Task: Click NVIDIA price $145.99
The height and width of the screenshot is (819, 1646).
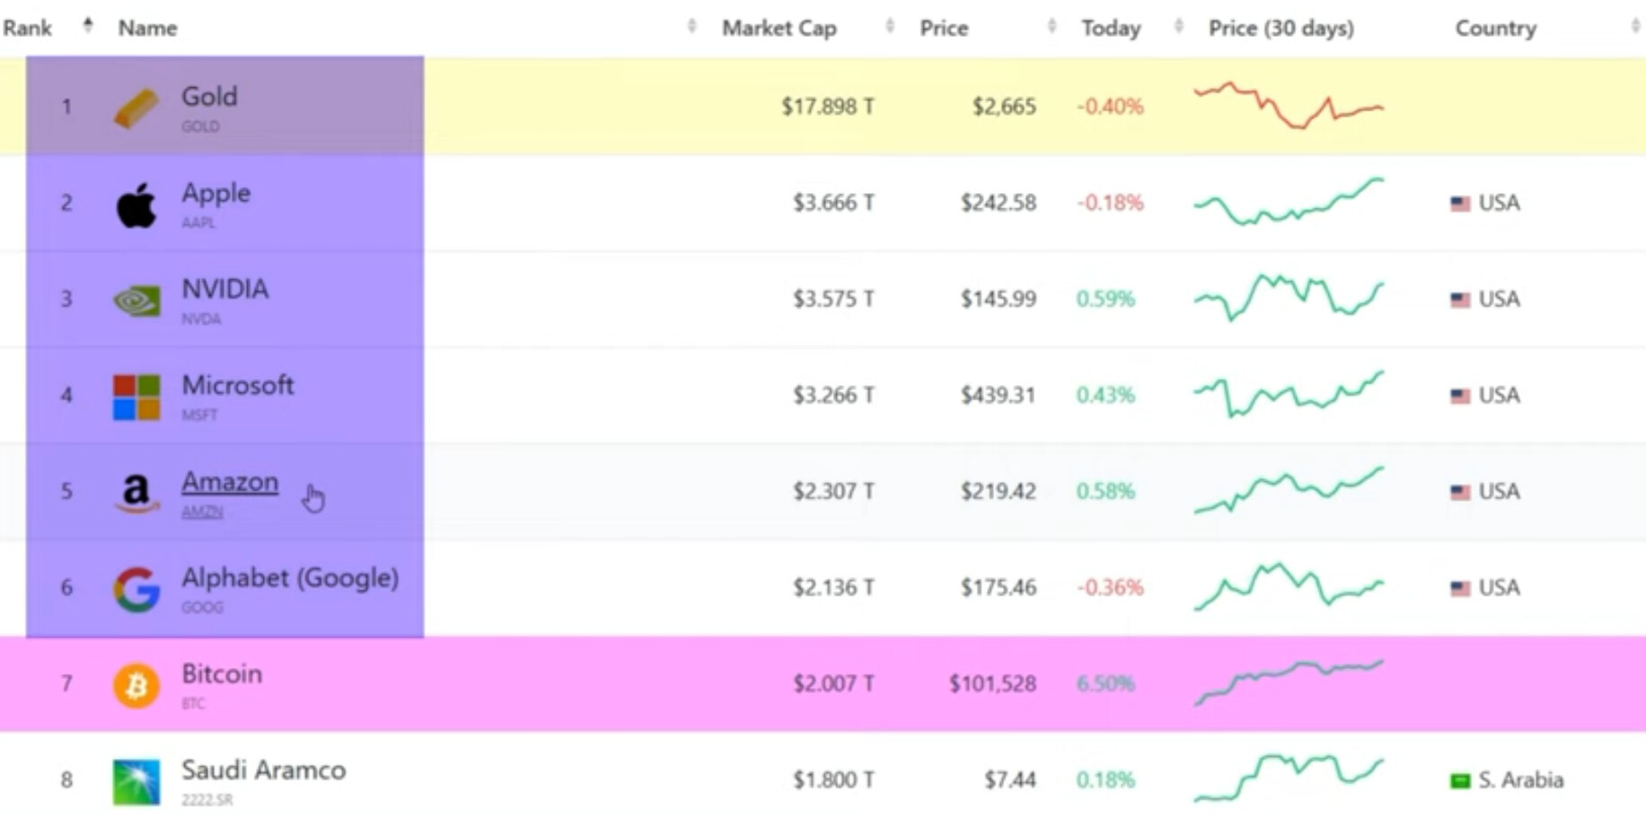Action: [x=998, y=299]
